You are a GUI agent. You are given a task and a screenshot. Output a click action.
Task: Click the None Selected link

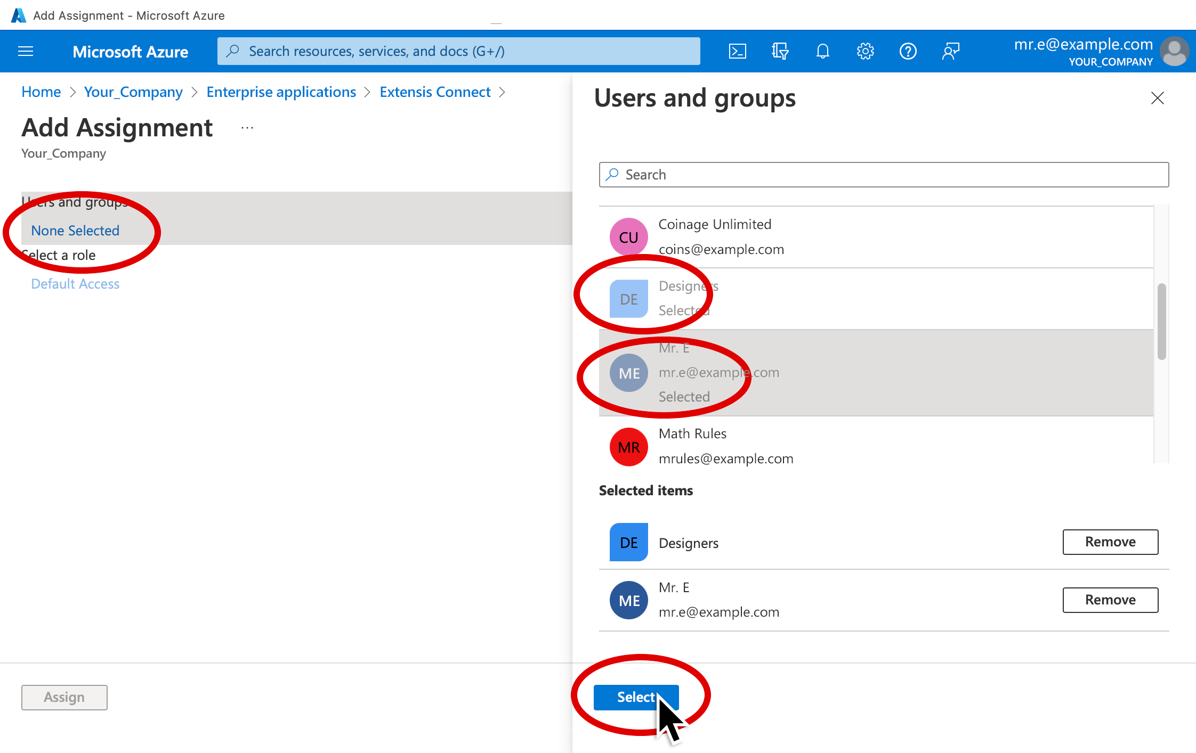[75, 231]
